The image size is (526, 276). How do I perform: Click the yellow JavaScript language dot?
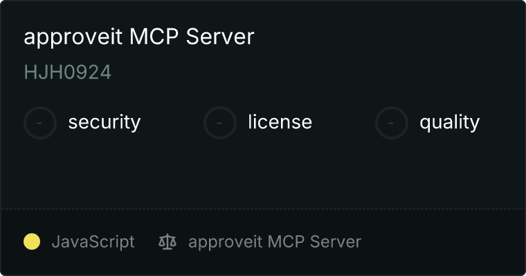coord(32,241)
